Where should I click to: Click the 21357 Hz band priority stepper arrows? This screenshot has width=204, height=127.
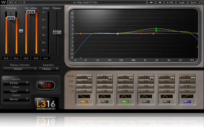(193, 79)
